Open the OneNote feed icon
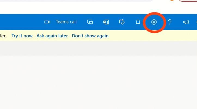The height and width of the screenshot is (109, 197). click(x=106, y=22)
